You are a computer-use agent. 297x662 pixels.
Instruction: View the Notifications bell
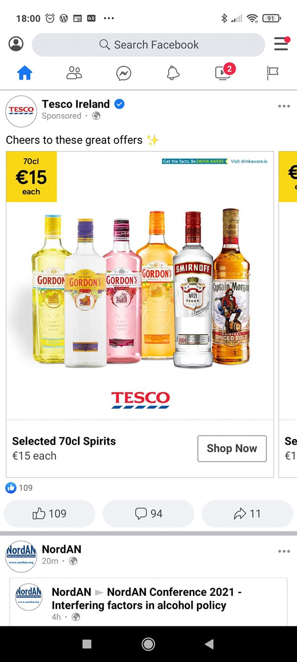(x=173, y=73)
